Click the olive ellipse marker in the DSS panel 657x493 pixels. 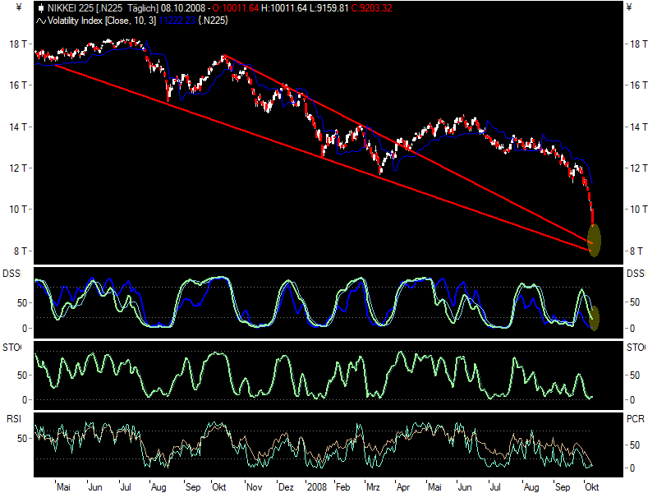[x=594, y=318]
